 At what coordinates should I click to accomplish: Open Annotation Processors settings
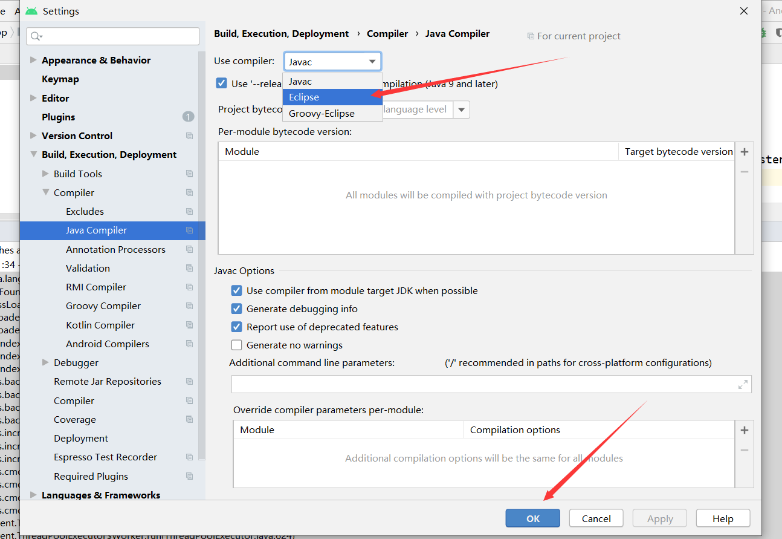coord(115,249)
